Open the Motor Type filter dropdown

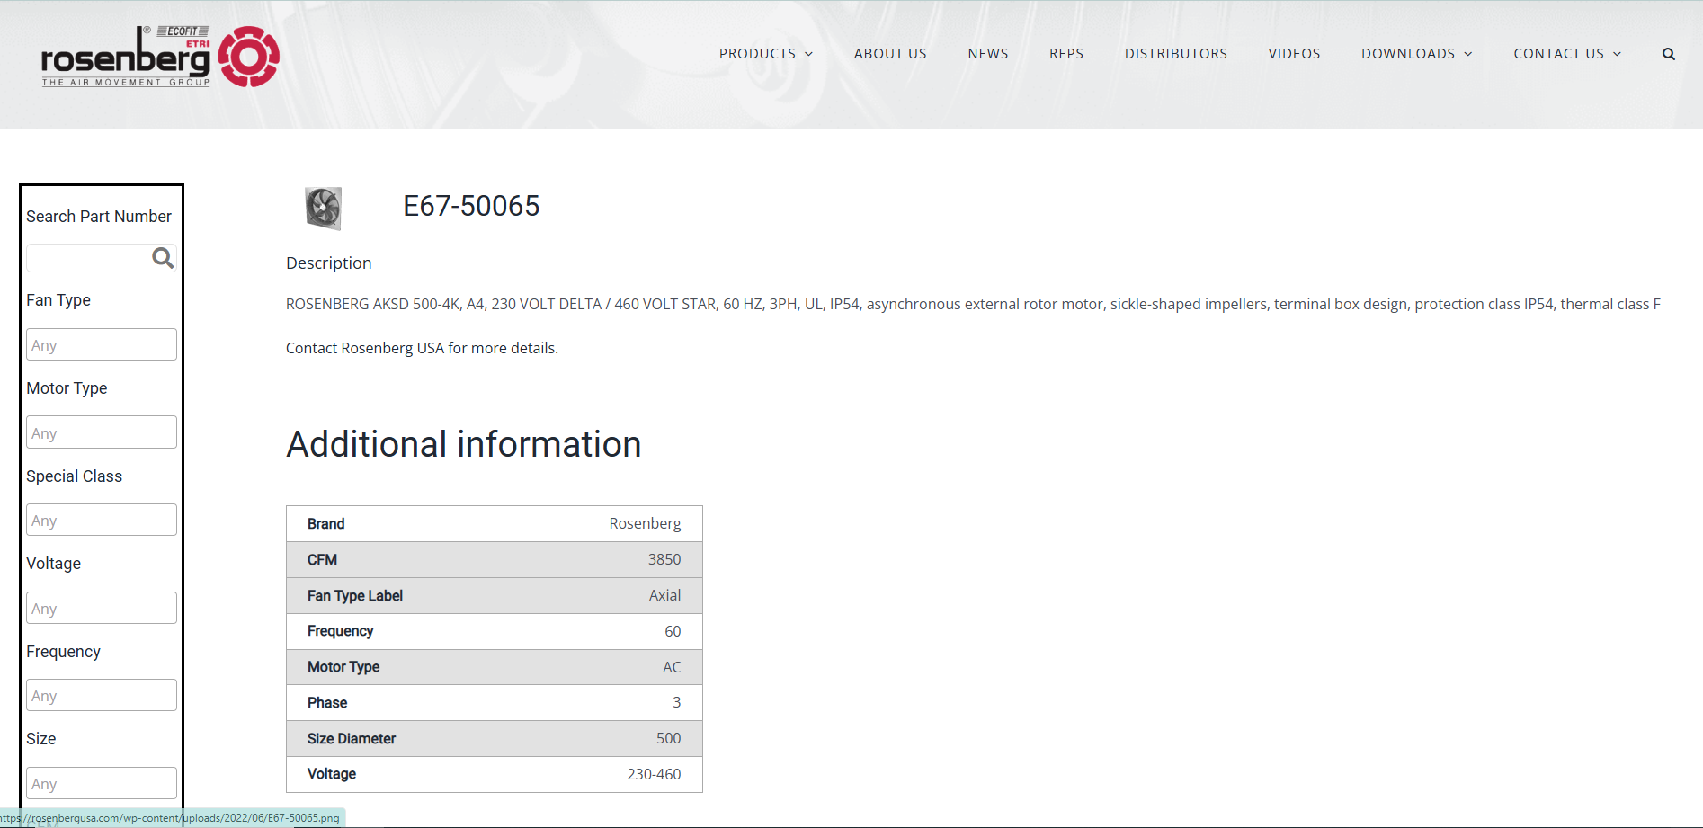(102, 432)
